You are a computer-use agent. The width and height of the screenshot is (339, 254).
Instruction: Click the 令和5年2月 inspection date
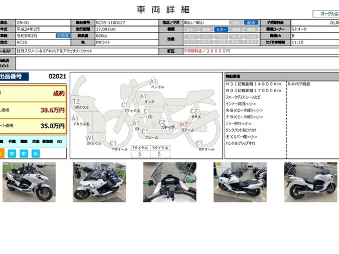[x=27, y=36]
